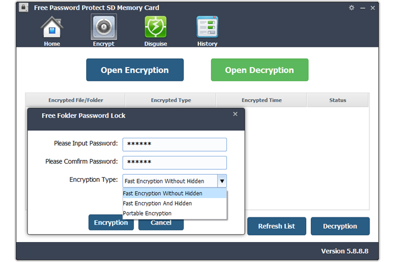Open the Home section icon
Image resolution: width=393 pixels, height=262 pixels.
coord(52,27)
